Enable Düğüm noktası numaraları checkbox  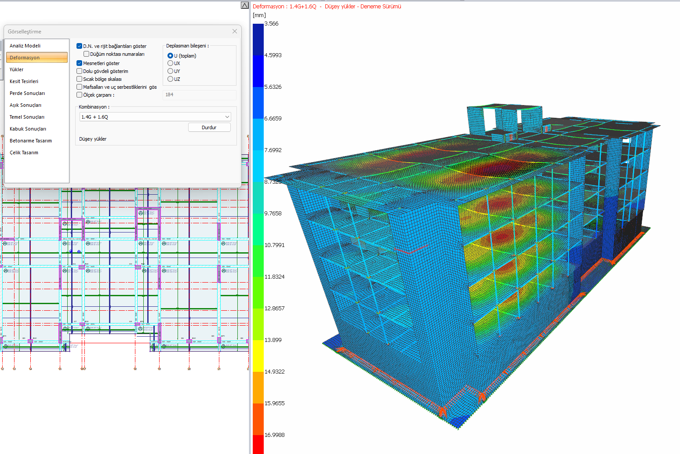click(x=87, y=54)
